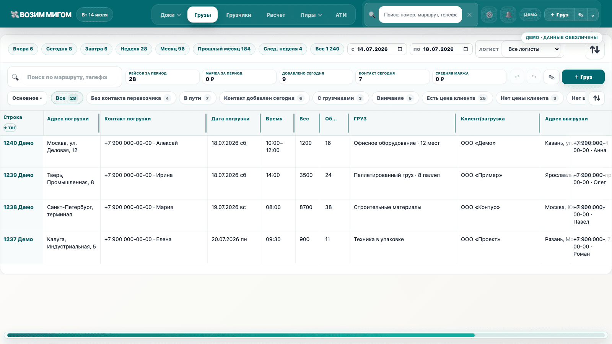Filter by Месяц 96
Screen dimensions: 612x344
click(173, 49)
